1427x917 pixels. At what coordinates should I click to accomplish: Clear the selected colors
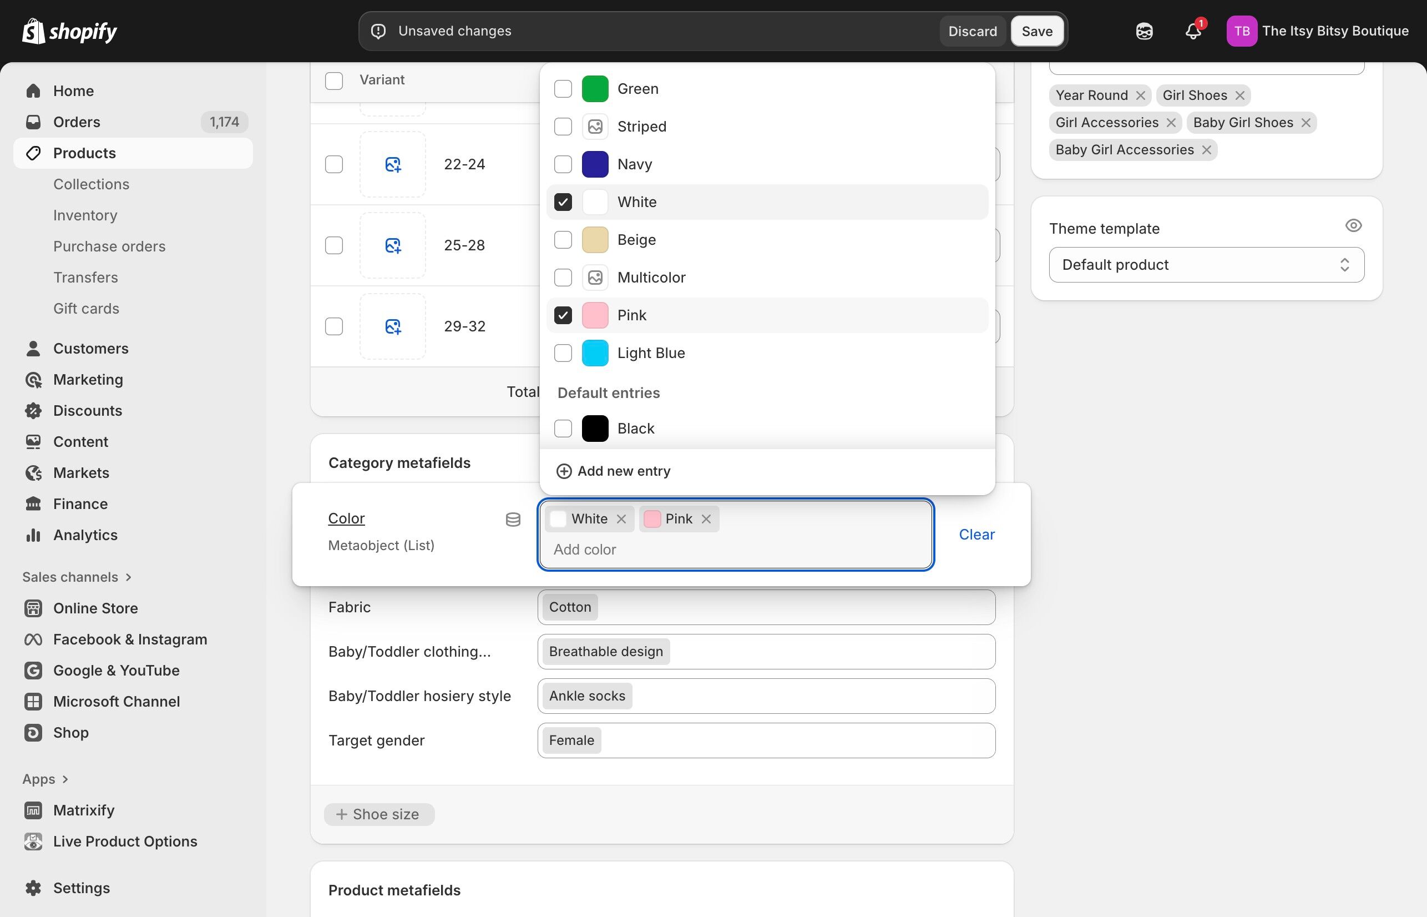click(976, 534)
